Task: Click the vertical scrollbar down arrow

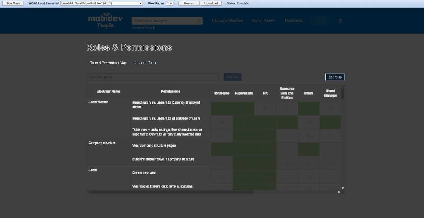Action: [x=343, y=188]
